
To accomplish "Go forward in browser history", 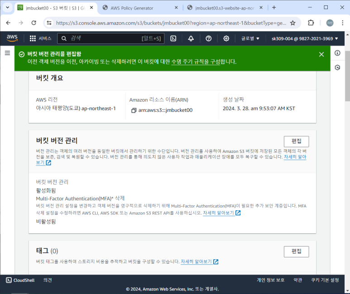I will (21, 23).
